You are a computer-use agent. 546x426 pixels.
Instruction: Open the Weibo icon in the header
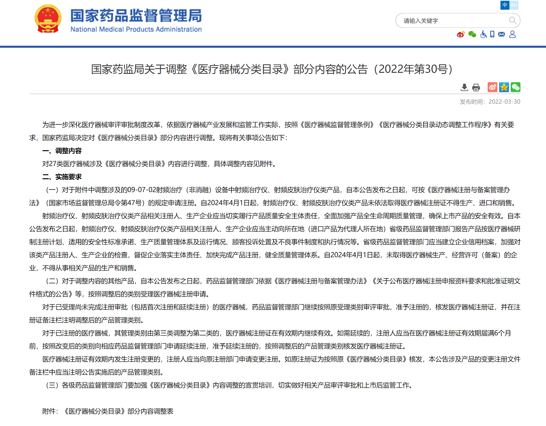[x=461, y=34]
